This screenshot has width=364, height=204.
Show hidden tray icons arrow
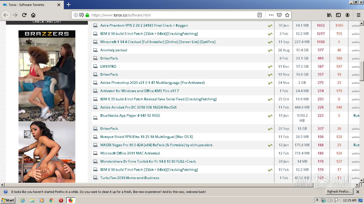[x=317, y=200]
